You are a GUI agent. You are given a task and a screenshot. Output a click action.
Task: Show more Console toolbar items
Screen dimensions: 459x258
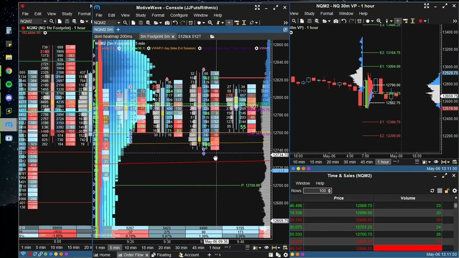285,23
